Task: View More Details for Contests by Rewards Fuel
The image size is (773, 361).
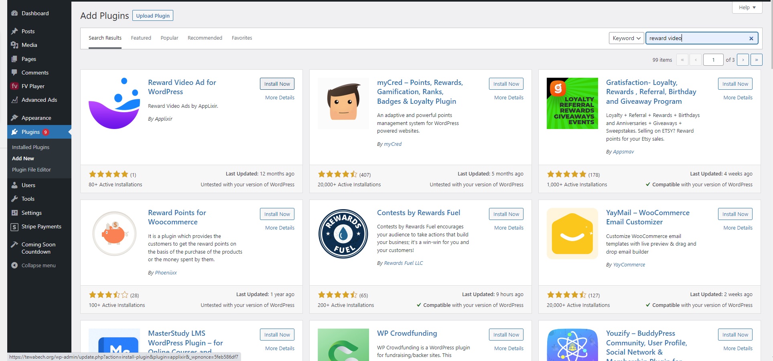Action: point(509,228)
